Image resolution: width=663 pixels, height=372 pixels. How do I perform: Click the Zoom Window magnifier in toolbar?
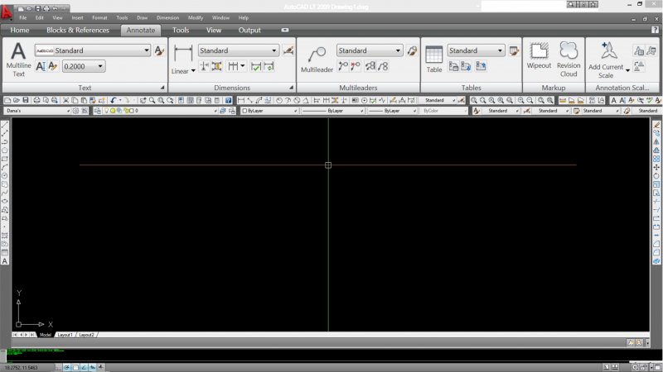161,100
